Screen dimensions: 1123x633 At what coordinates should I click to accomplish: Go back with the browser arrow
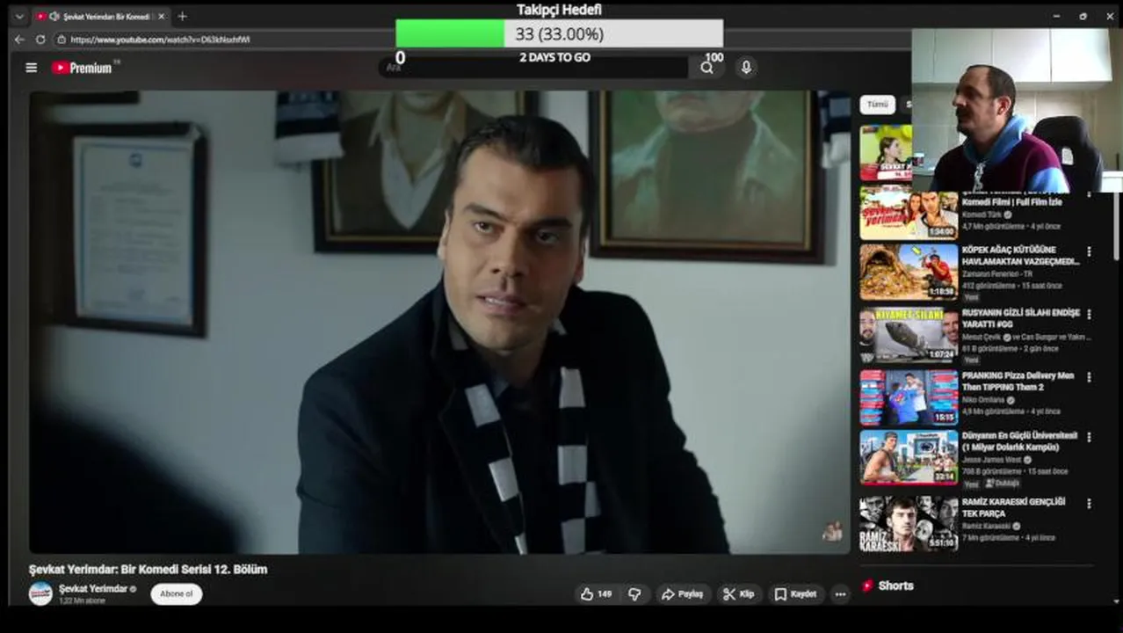pos(19,40)
